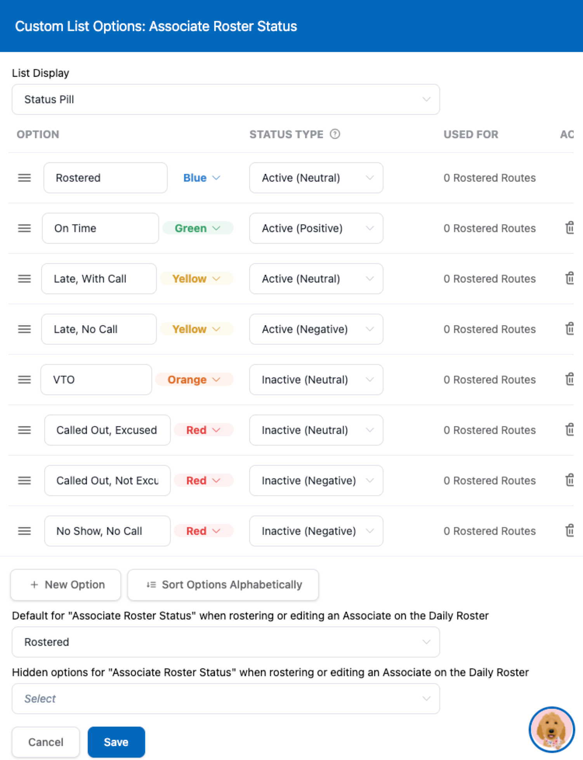Remove the VTO option via trash icon
This screenshot has height=760, width=583.
click(x=569, y=379)
